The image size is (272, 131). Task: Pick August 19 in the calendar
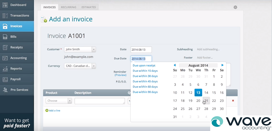click(190, 101)
